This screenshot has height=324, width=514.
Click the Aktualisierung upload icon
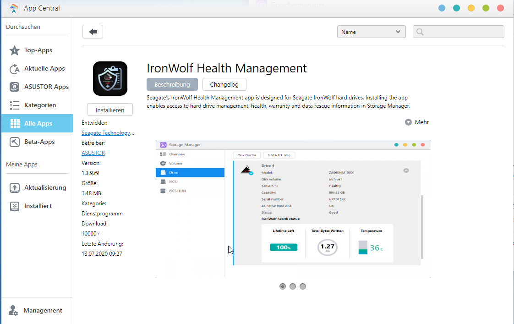coord(14,187)
